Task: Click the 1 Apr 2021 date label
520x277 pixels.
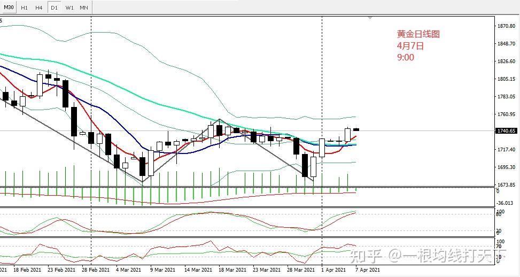Action: tap(333, 270)
